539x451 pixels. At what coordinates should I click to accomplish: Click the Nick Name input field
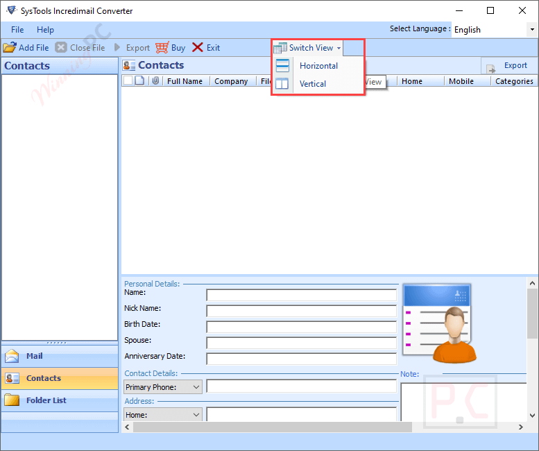point(302,311)
